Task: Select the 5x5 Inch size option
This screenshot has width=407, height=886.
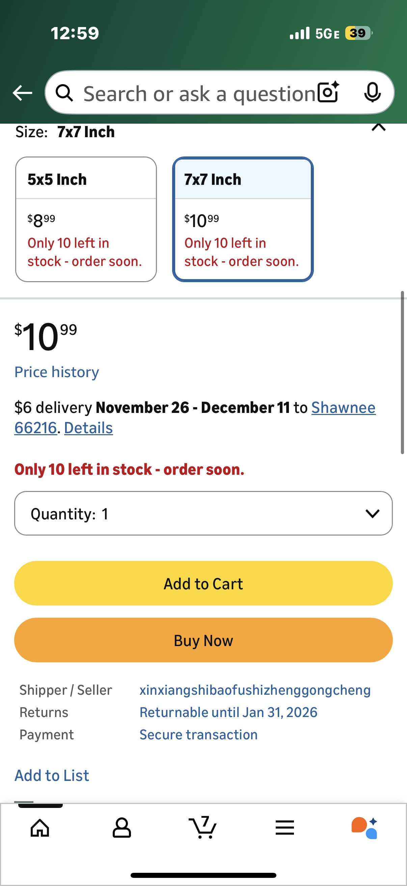Action: [86, 219]
